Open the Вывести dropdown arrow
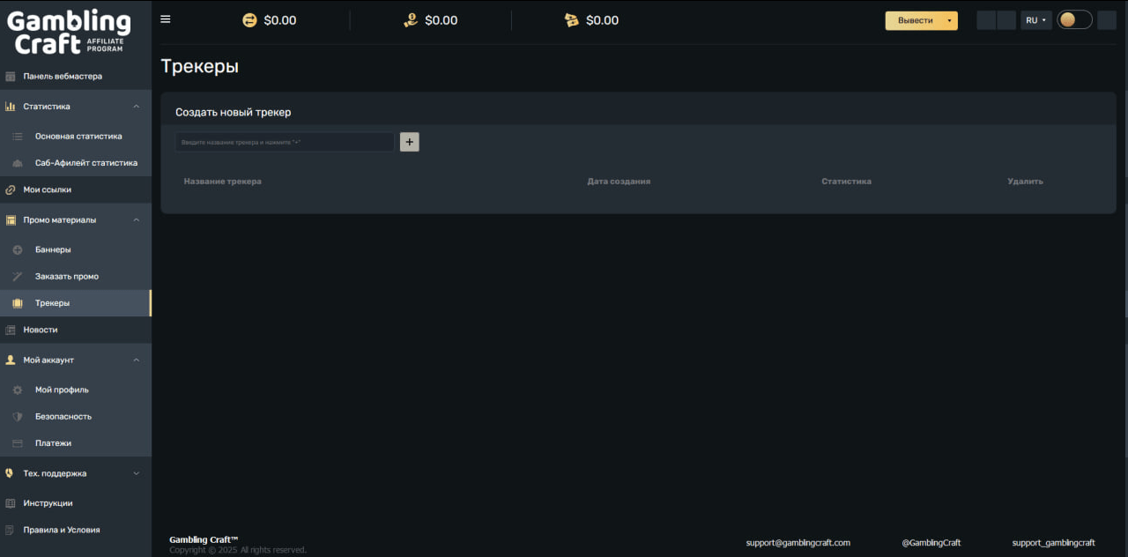The image size is (1128, 557). 949,20
